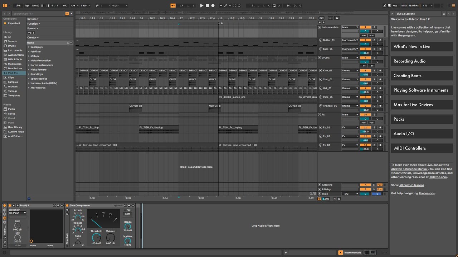Select MIDI Effects in the browser
Image resolution: width=458 pixels, height=257 pixels.
pos(15,59)
